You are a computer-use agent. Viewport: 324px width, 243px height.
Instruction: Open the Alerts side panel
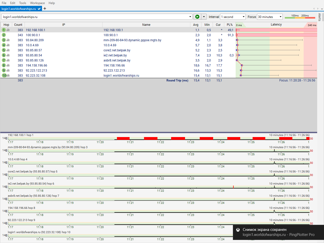point(319,17)
